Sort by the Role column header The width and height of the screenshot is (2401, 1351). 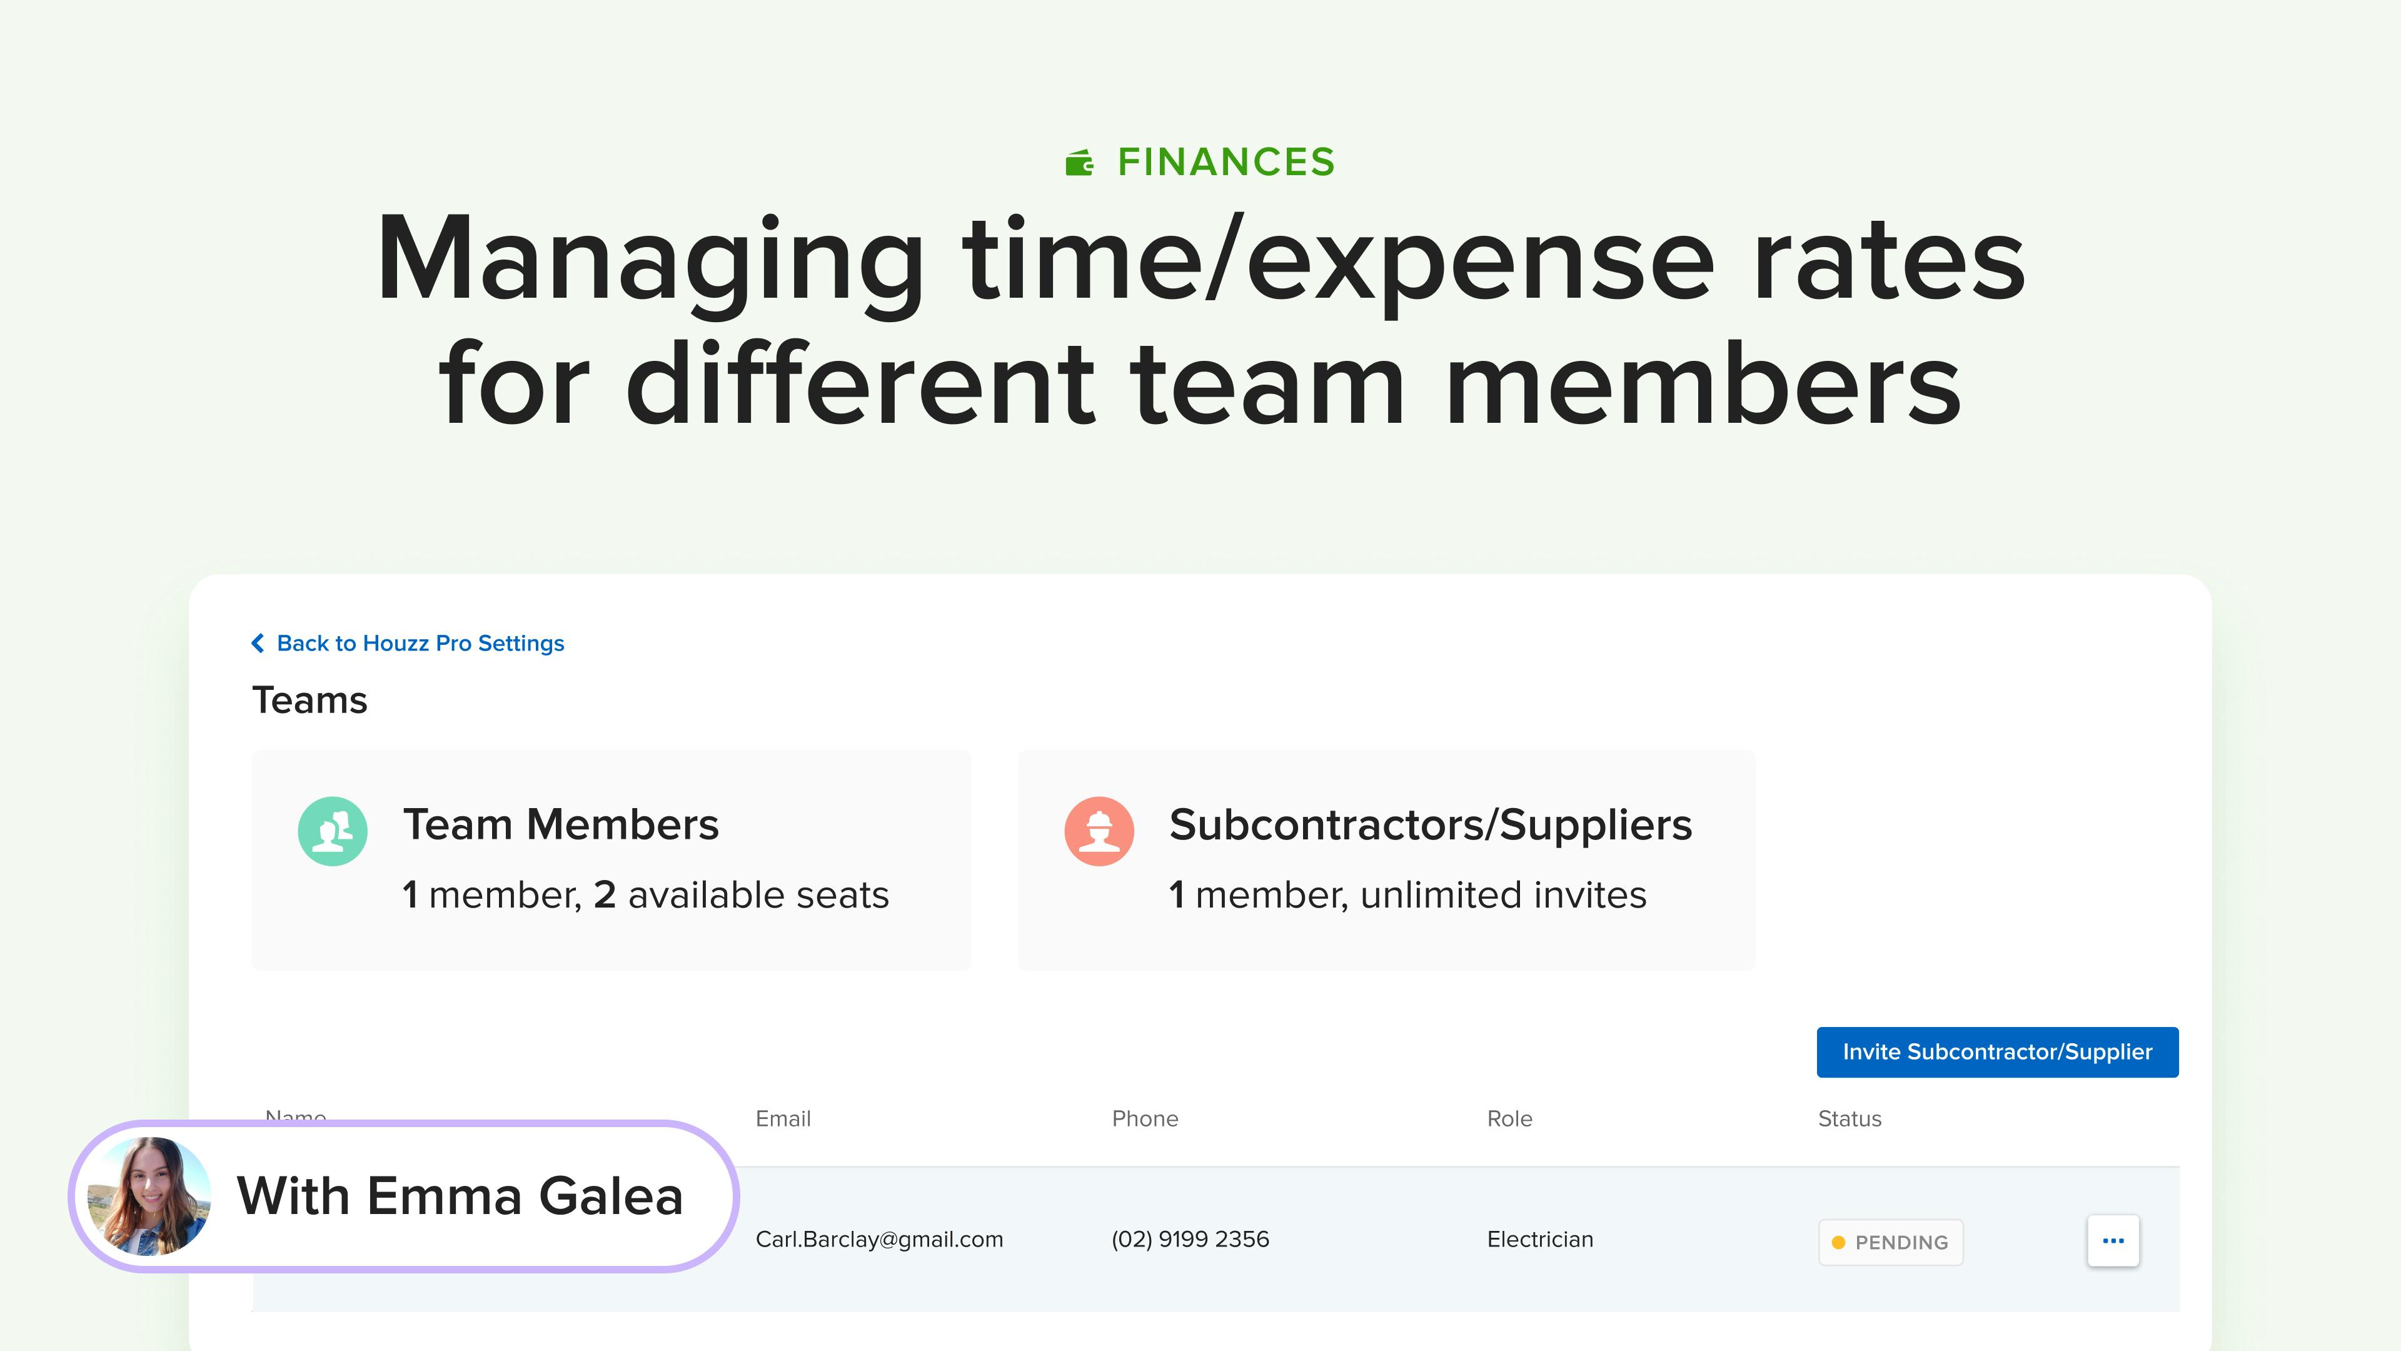point(1509,1118)
